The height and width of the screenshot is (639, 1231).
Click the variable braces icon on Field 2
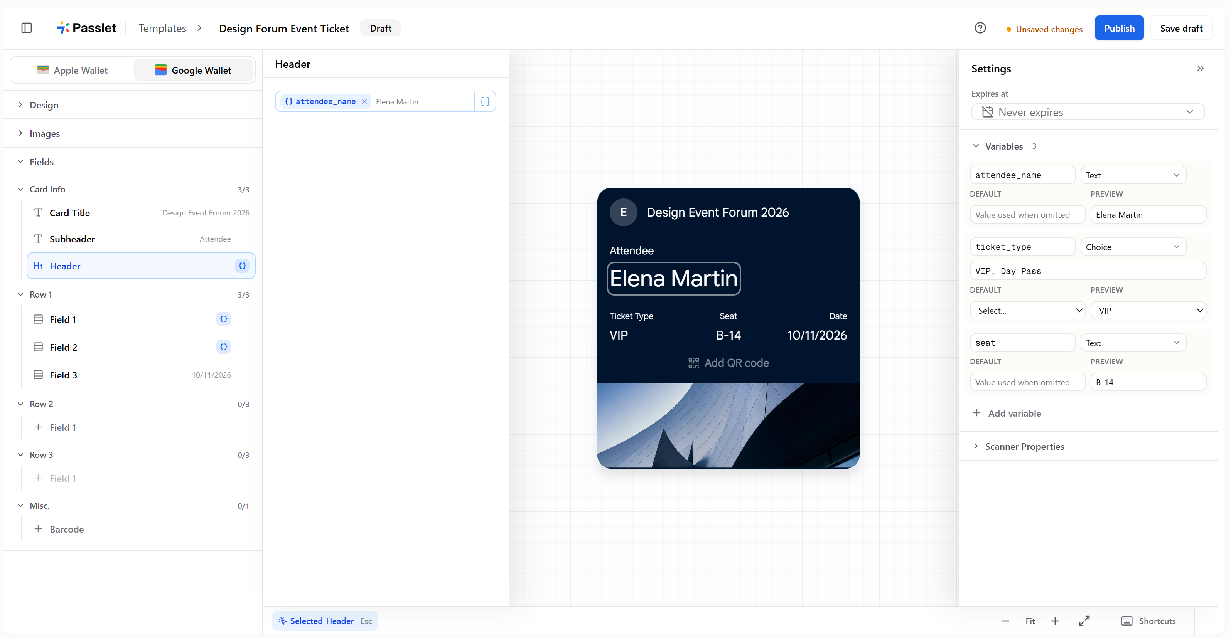coord(224,347)
